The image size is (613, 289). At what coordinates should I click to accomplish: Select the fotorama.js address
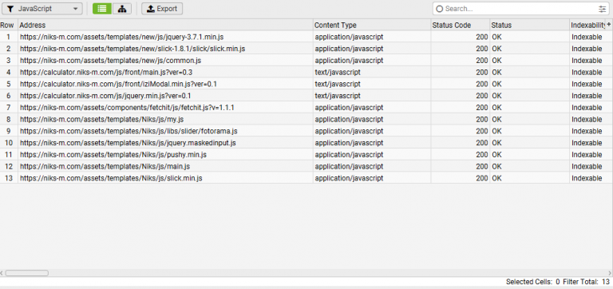(129, 131)
